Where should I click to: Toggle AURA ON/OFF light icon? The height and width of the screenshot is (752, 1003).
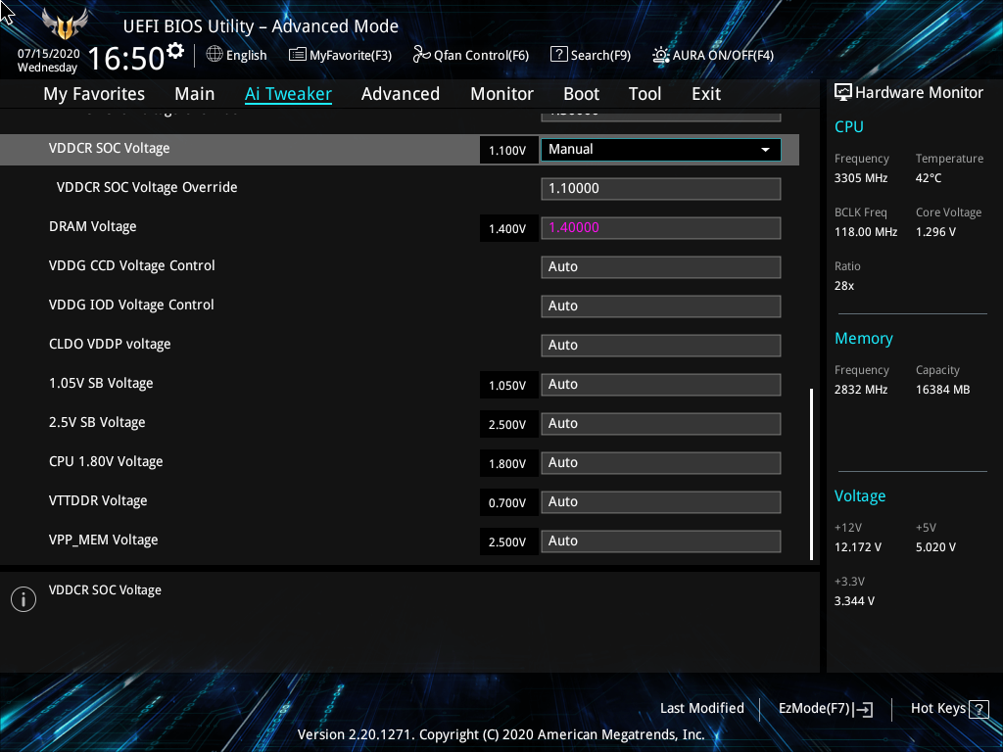(x=661, y=55)
